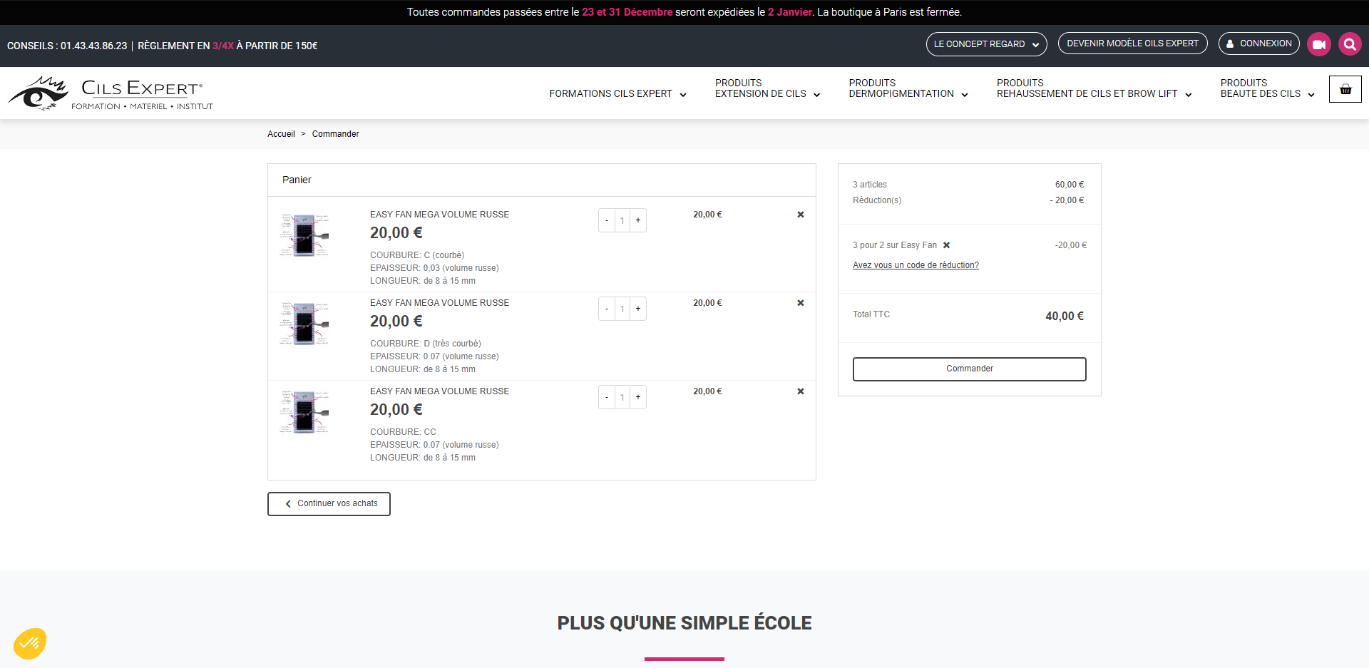The width and height of the screenshot is (1369, 668).
Task: Click 'PLUS QU'UNE SIMPLE ÉCOLE' heading
Action: (684, 623)
